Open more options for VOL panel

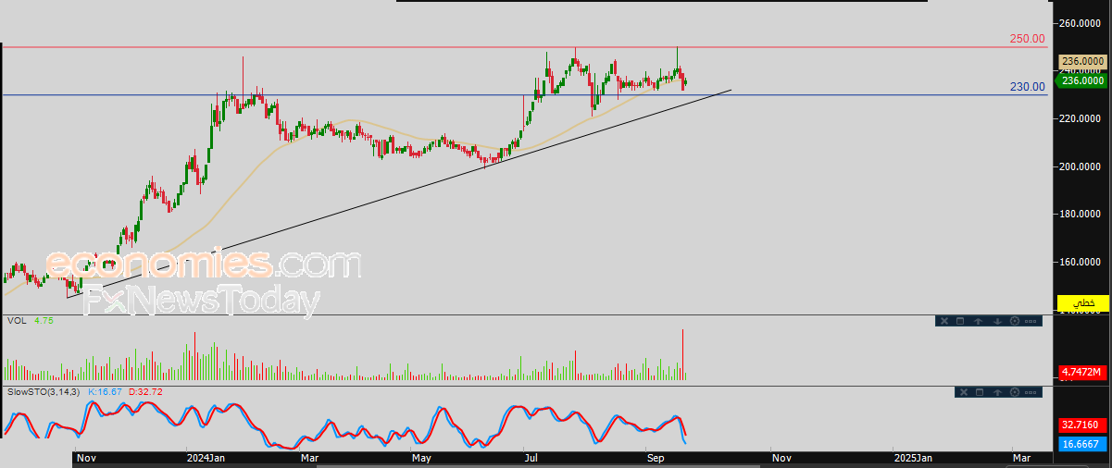1031,321
